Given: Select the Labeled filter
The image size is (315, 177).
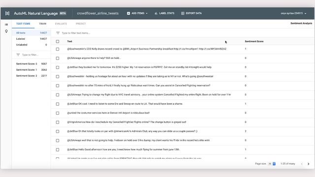Looking at the screenshot, I should [x=31, y=39].
